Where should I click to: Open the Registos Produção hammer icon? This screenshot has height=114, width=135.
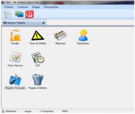pyautogui.click(x=15, y=80)
